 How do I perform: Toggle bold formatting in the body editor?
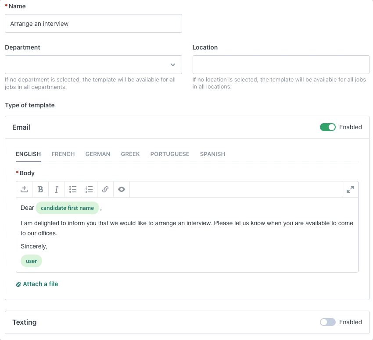point(40,189)
